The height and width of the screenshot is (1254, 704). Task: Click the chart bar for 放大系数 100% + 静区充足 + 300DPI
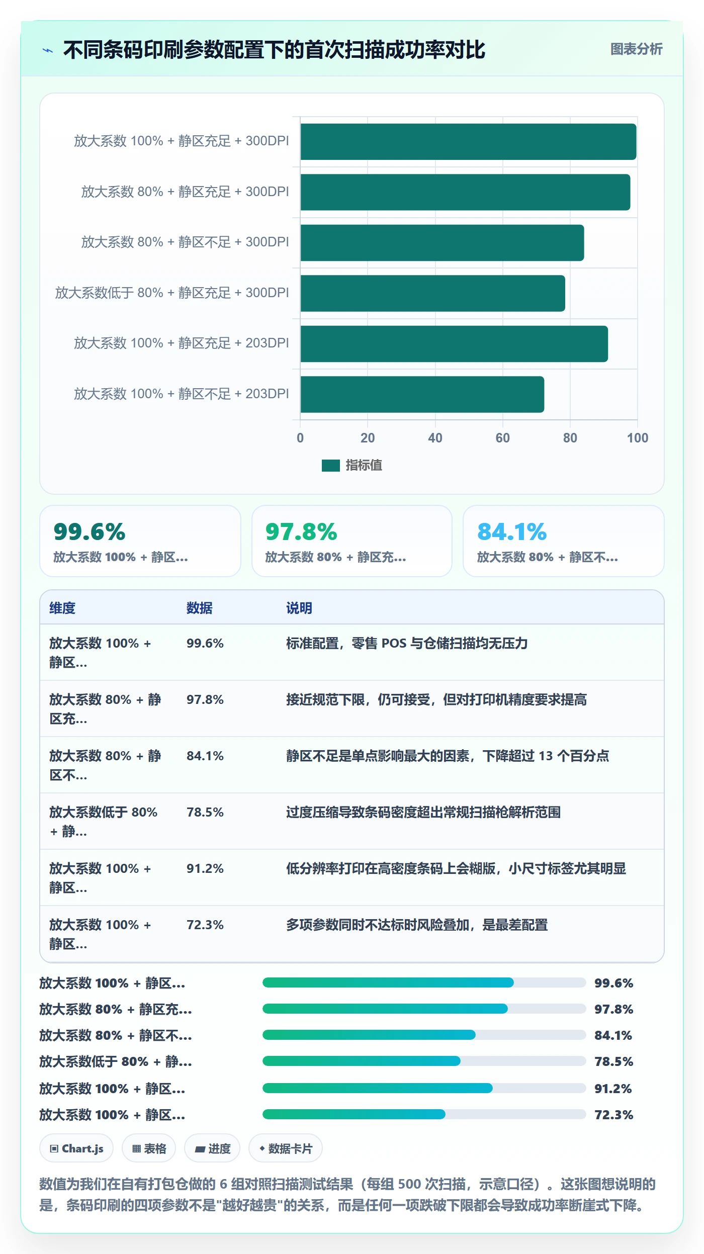tap(468, 142)
